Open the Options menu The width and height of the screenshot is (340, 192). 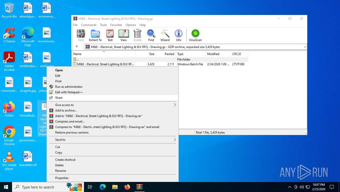point(131,25)
